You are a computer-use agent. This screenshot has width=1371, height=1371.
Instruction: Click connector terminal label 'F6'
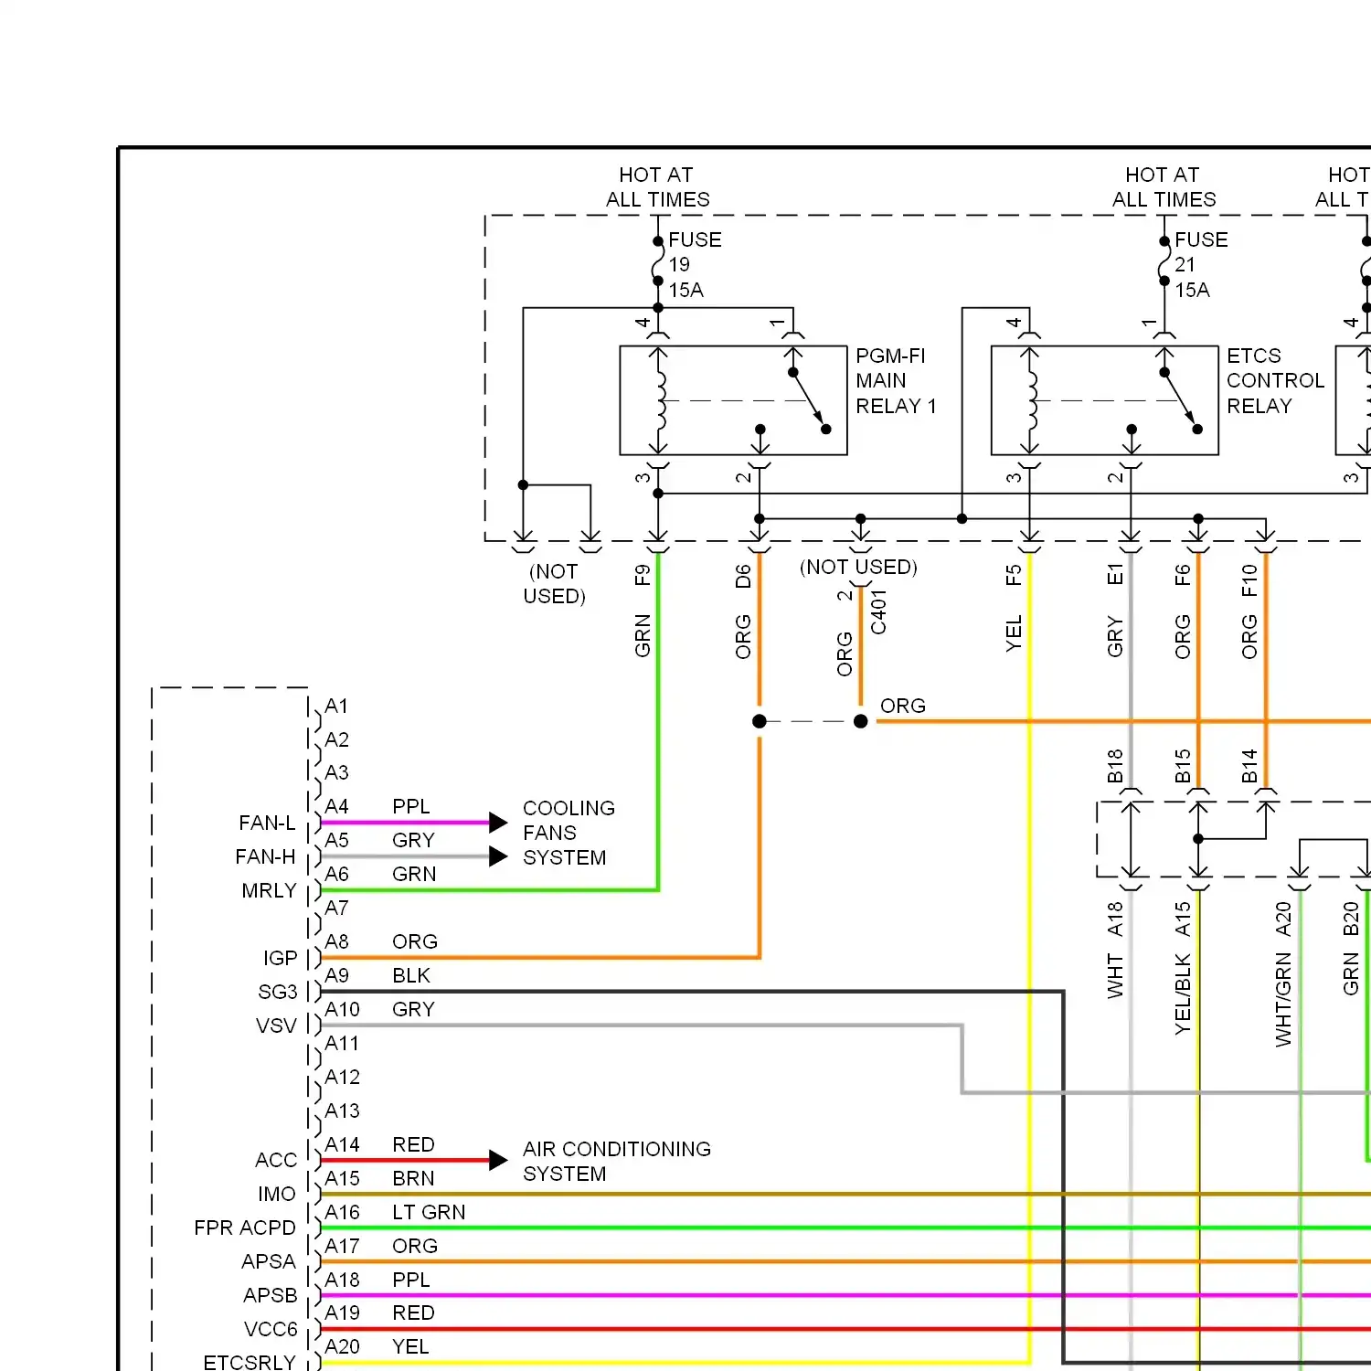point(1183,575)
